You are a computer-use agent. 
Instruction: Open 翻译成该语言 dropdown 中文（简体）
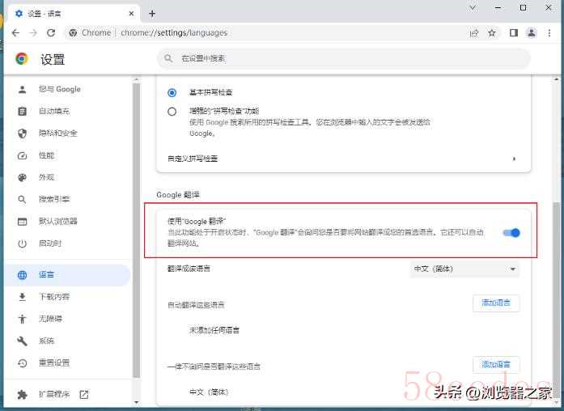click(x=464, y=269)
